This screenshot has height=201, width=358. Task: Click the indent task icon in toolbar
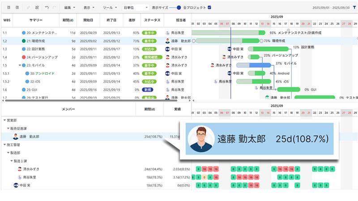pos(9,8)
